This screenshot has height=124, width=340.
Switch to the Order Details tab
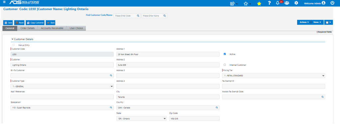(28, 28)
